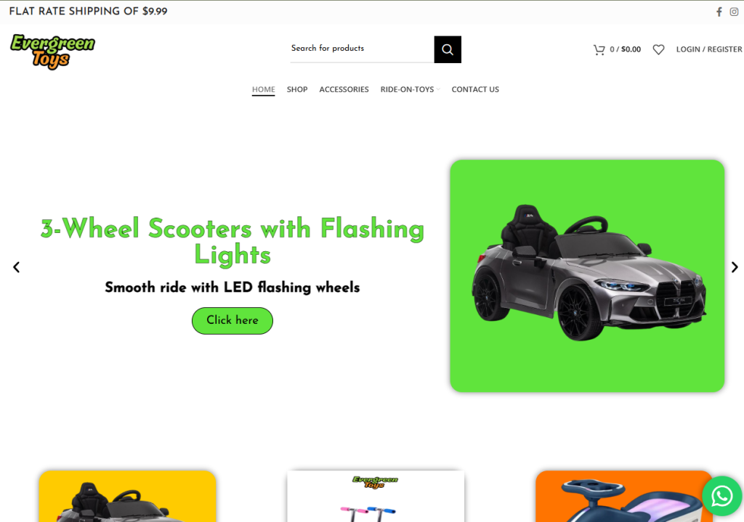The height and width of the screenshot is (522, 744).
Task: Open the yellow ride-on car category card
Action: pos(128,496)
